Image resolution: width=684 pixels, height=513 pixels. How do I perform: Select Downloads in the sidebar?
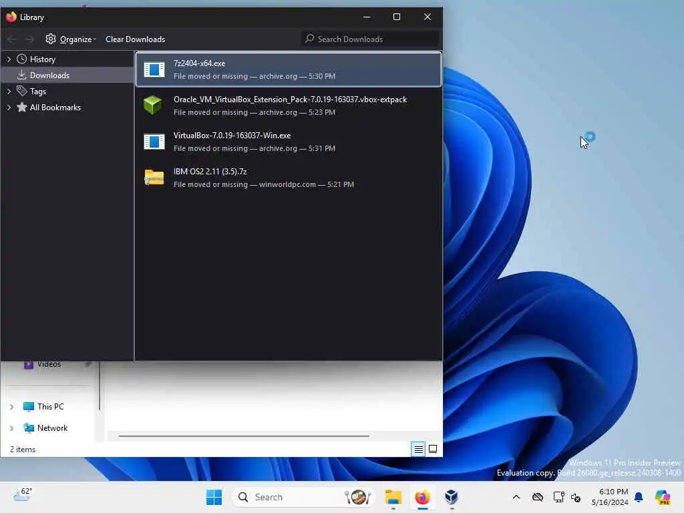tap(67, 75)
